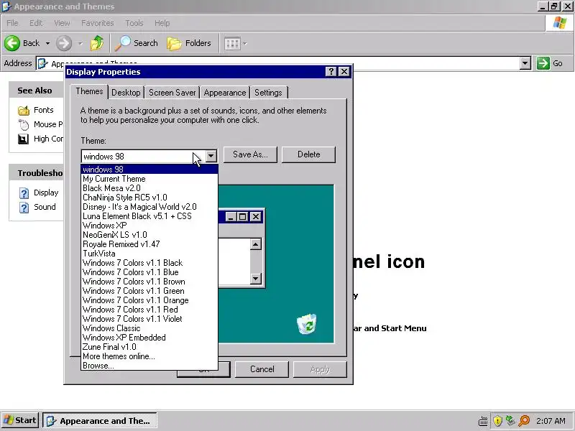Select 'My Current Theme' from list
The height and width of the screenshot is (431, 575).
[149, 179]
